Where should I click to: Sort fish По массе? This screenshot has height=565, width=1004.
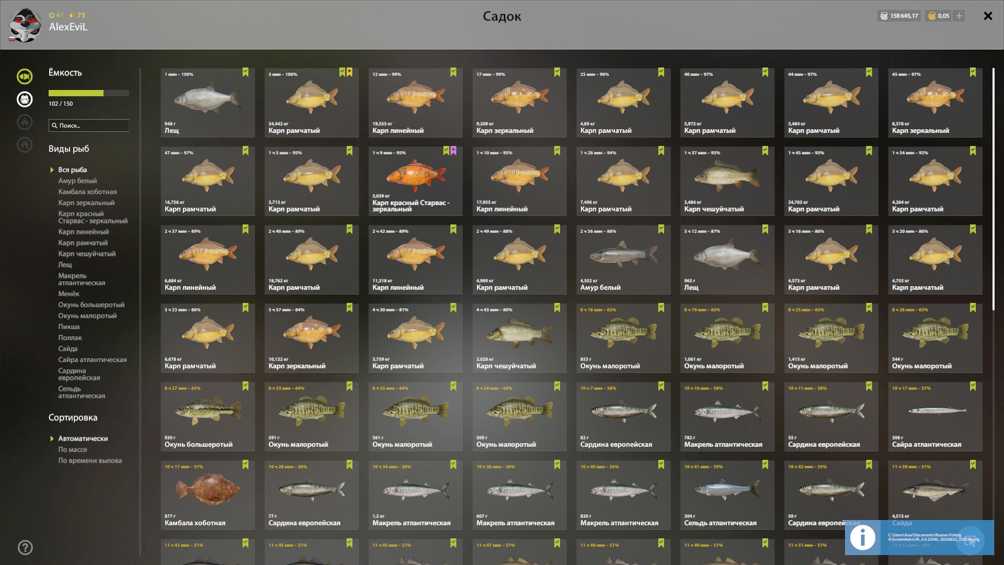click(73, 449)
